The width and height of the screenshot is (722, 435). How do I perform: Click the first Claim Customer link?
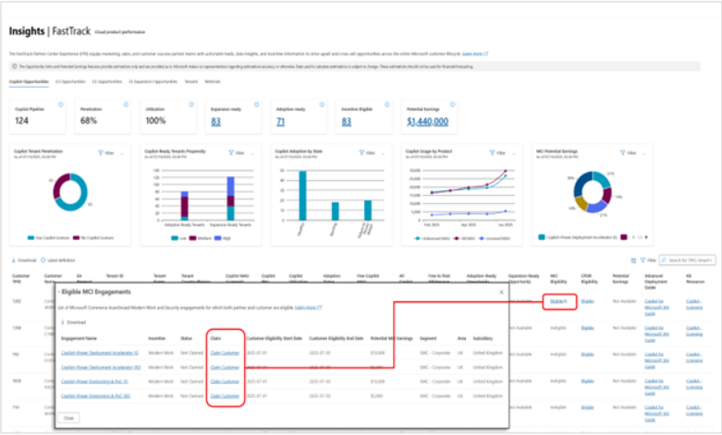pyautogui.click(x=225, y=353)
